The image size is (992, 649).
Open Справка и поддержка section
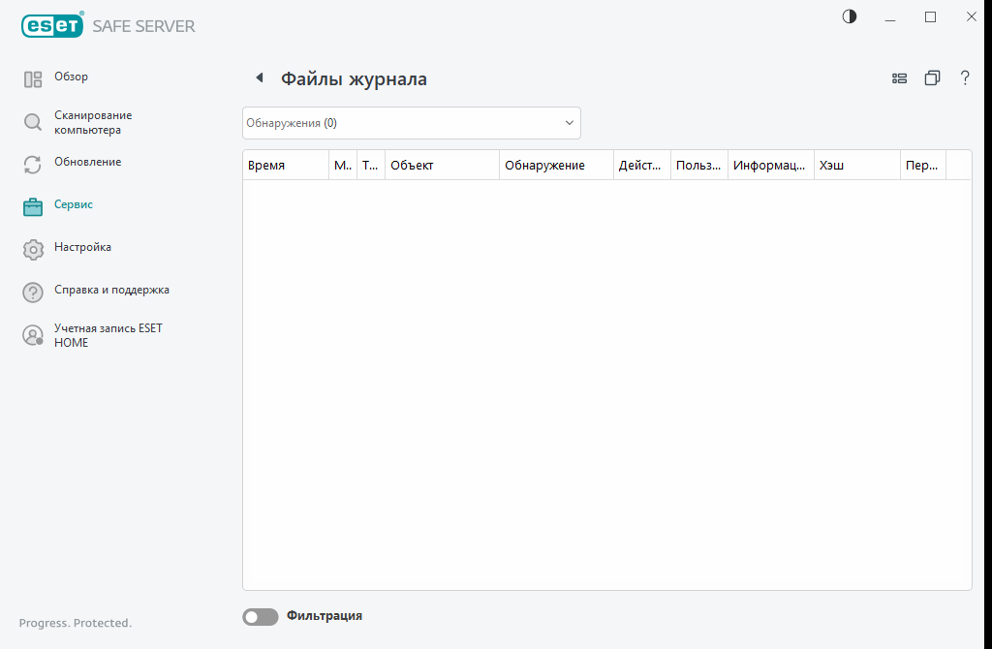point(112,290)
